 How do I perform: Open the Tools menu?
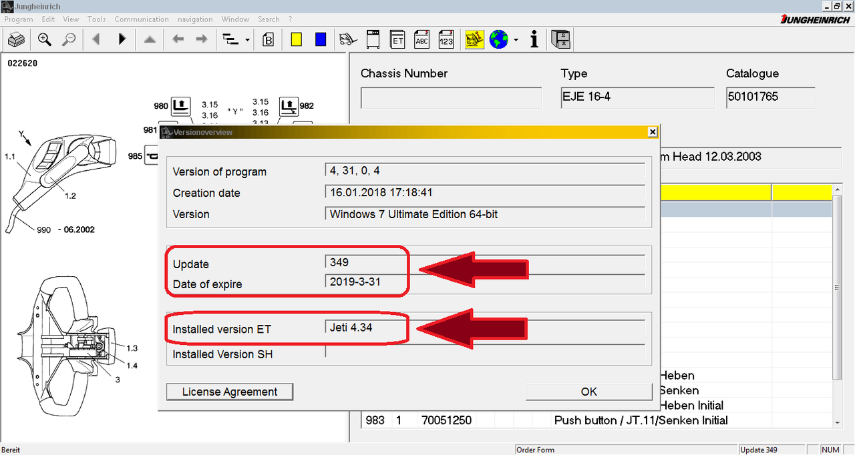(97, 19)
